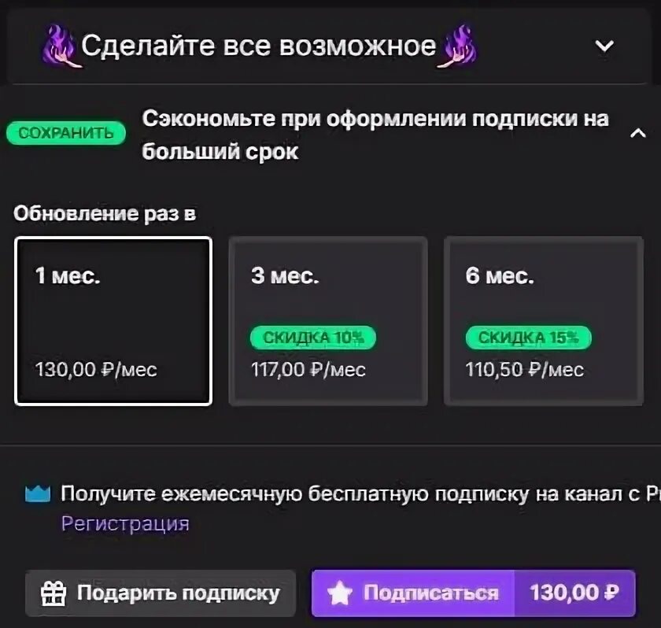Screen dimensions: 661x628
Task: Click the left purple flame emote icon
Action: (x=61, y=46)
